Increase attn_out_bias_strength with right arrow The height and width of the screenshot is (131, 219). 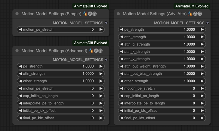tap(202, 74)
